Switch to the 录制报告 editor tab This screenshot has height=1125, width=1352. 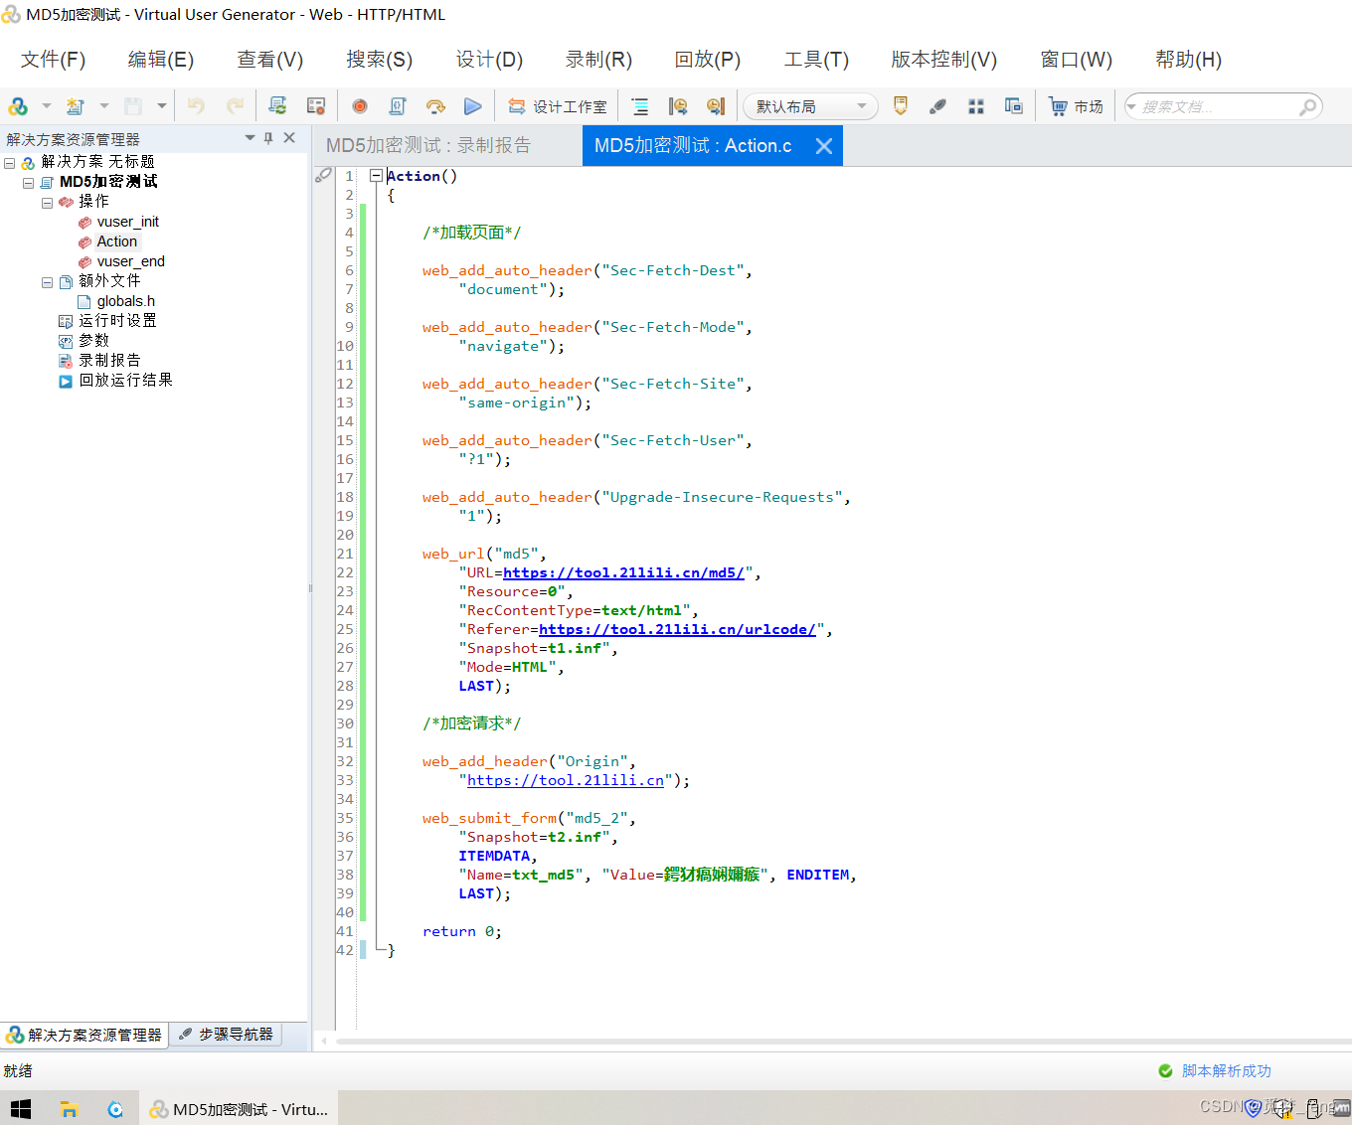pyautogui.click(x=428, y=146)
